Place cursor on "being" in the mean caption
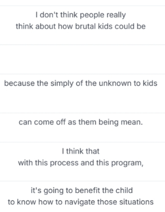The image size is (165, 212). point(108,123)
